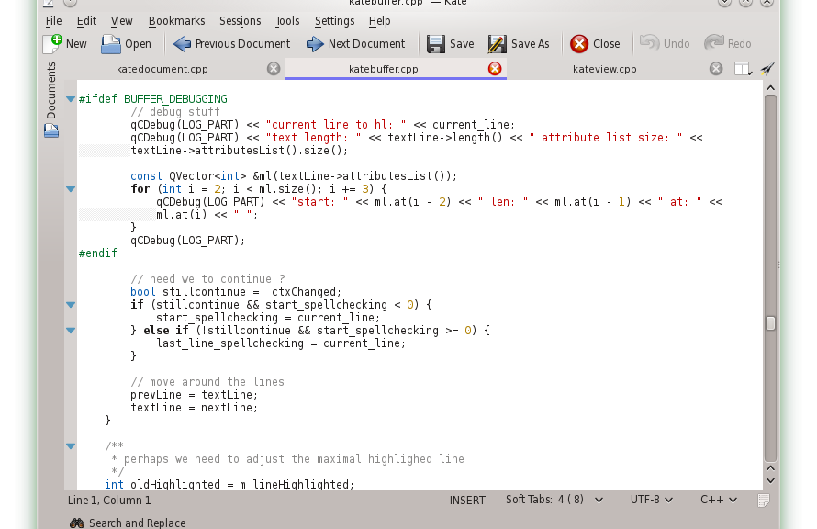Viewport: 817px width, 529px height.
Task: Click Line 1, Column 1 status label
Action: coord(109,501)
